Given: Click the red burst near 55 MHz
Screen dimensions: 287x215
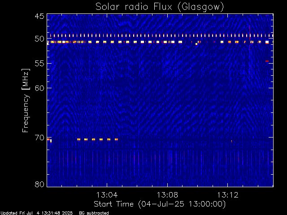Looking at the screenshot, I should (x=267, y=61).
